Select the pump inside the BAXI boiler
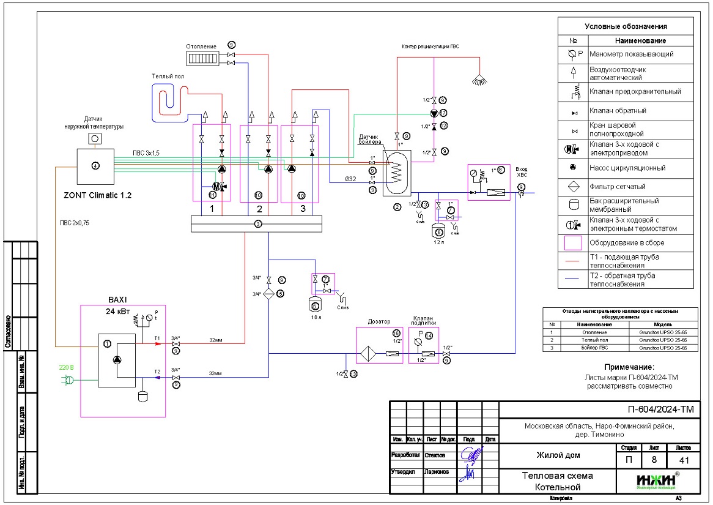This screenshot has height=505, width=713. coord(117,361)
